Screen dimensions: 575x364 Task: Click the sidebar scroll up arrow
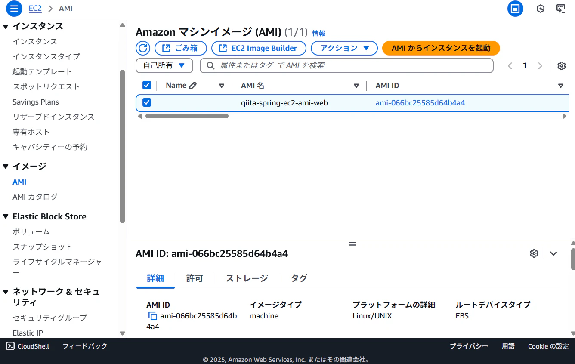pyautogui.click(x=123, y=25)
